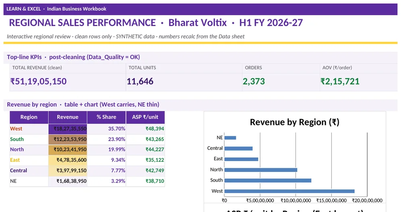This screenshot has height=212, width=401.
Task: Select the 'Top-line KPIs' section heading
Action: pyautogui.click(x=73, y=57)
